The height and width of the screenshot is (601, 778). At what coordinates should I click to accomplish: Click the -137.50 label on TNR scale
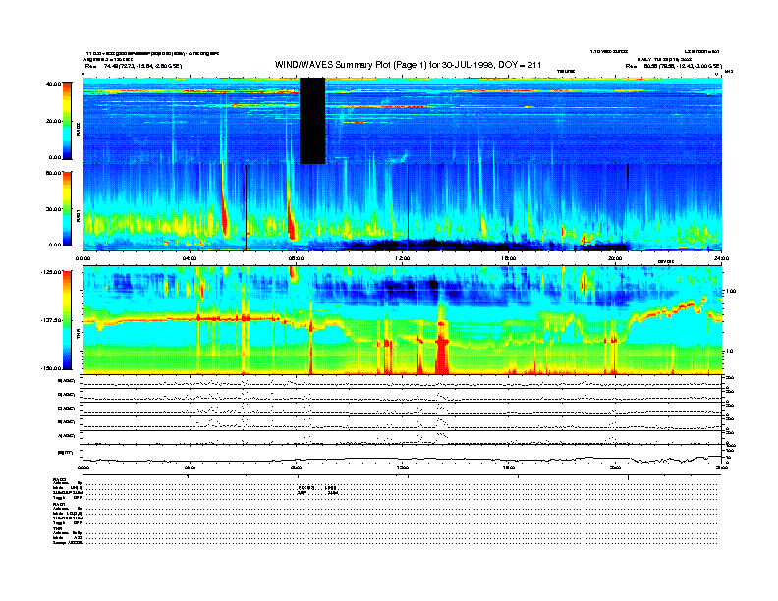pos(51,320)
